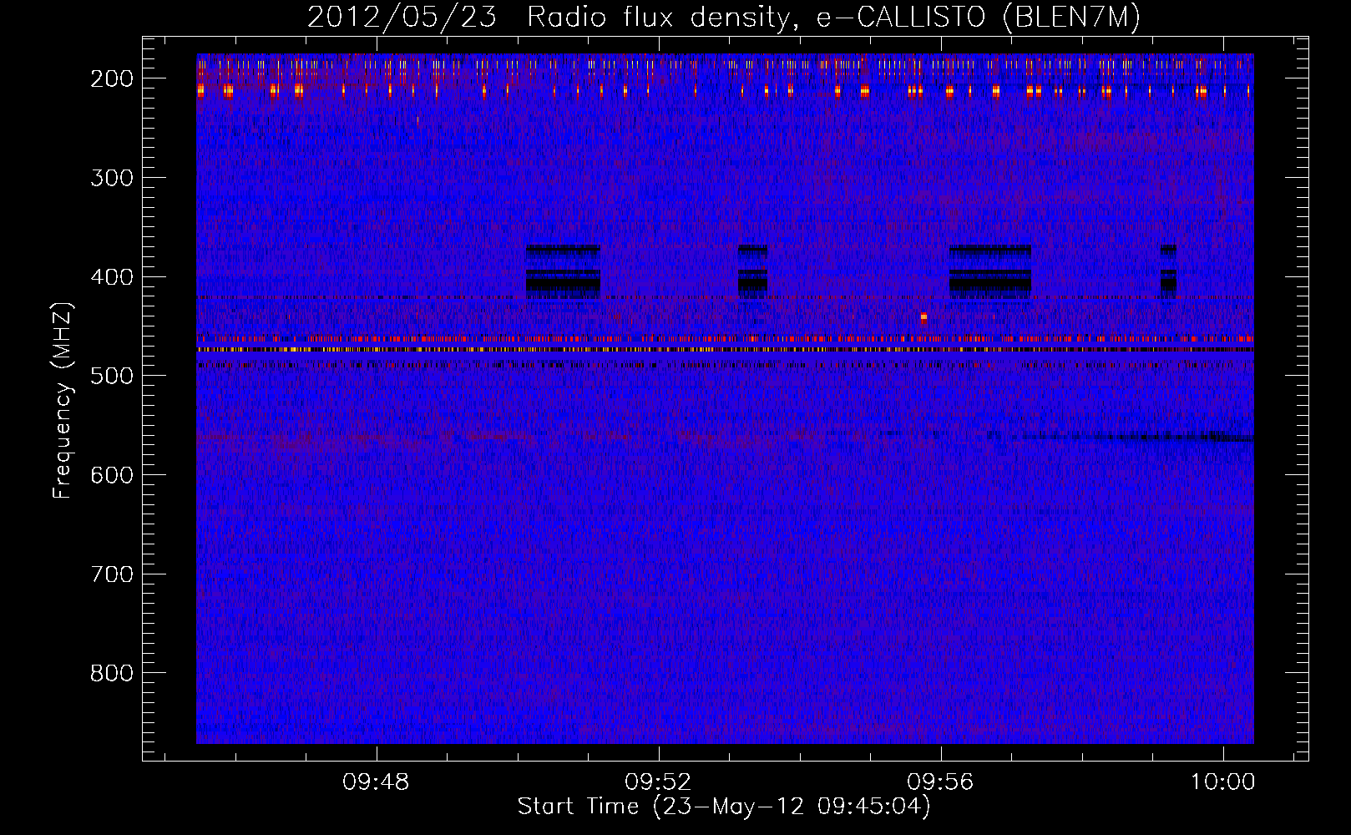Click the 300 frequency tick label
The width and height of the screenshot is (1351, 835).
112,178
